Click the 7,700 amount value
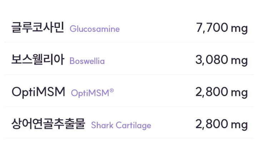This screenshot has width=259, height=151. [x=212, y=28]
